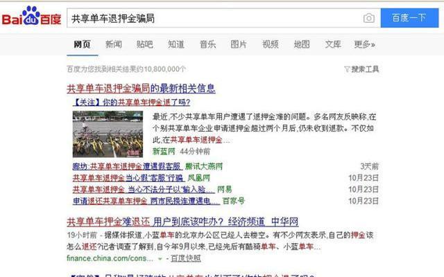Open 共享单车退押金骗局的最新相关信息 headline link
Screen dimensions: 444x277
[141, 89]
